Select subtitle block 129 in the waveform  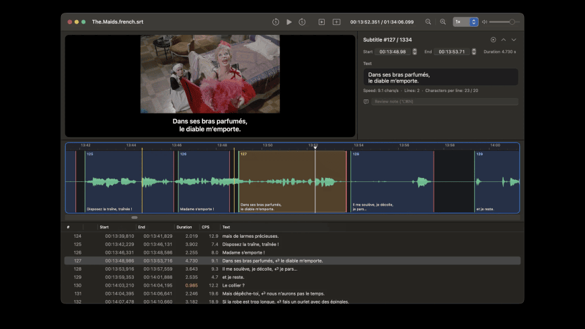pyautogui.click(x=497, y=181)
